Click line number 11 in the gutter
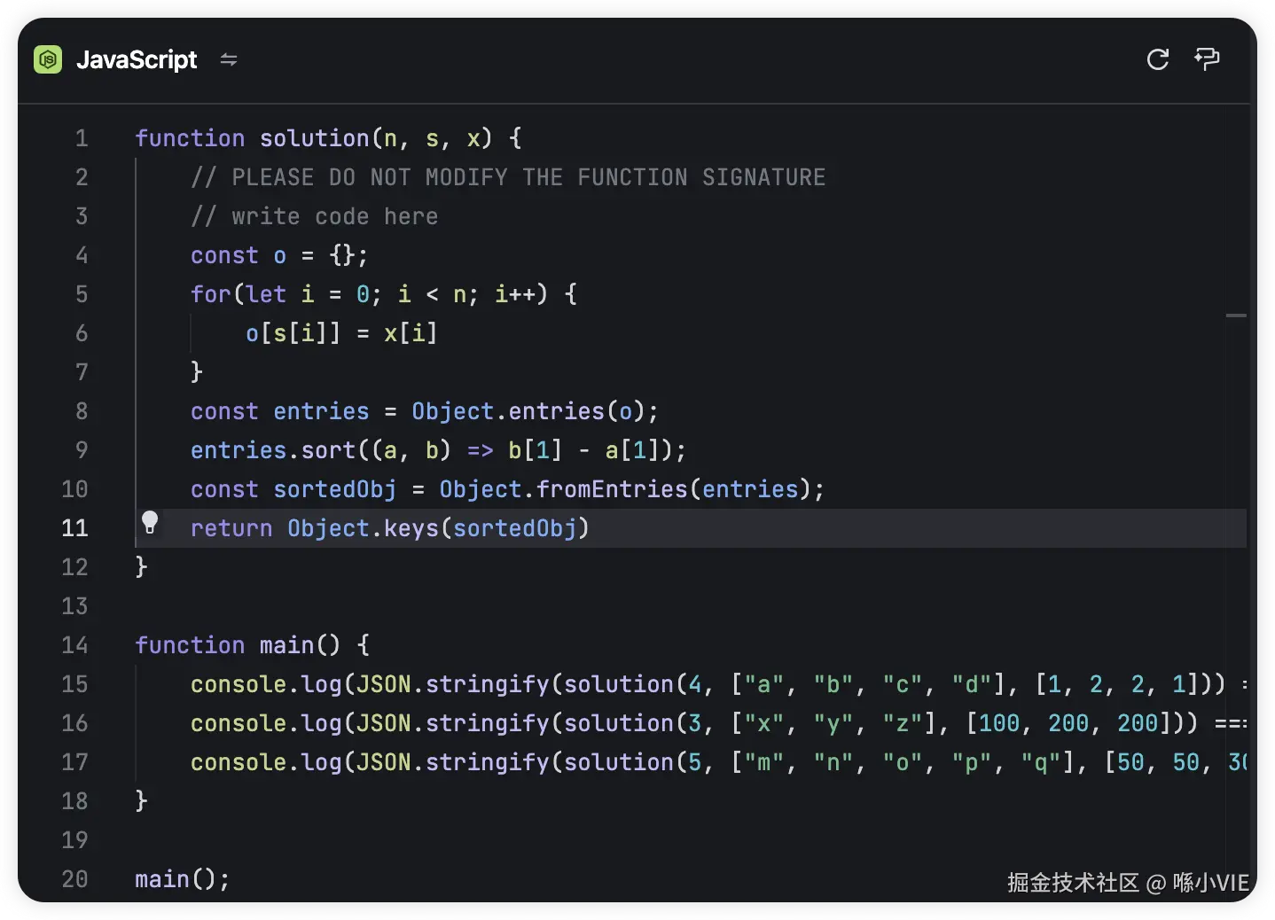The height and width of the screenshot is (920, 1275). click(75, 528)
